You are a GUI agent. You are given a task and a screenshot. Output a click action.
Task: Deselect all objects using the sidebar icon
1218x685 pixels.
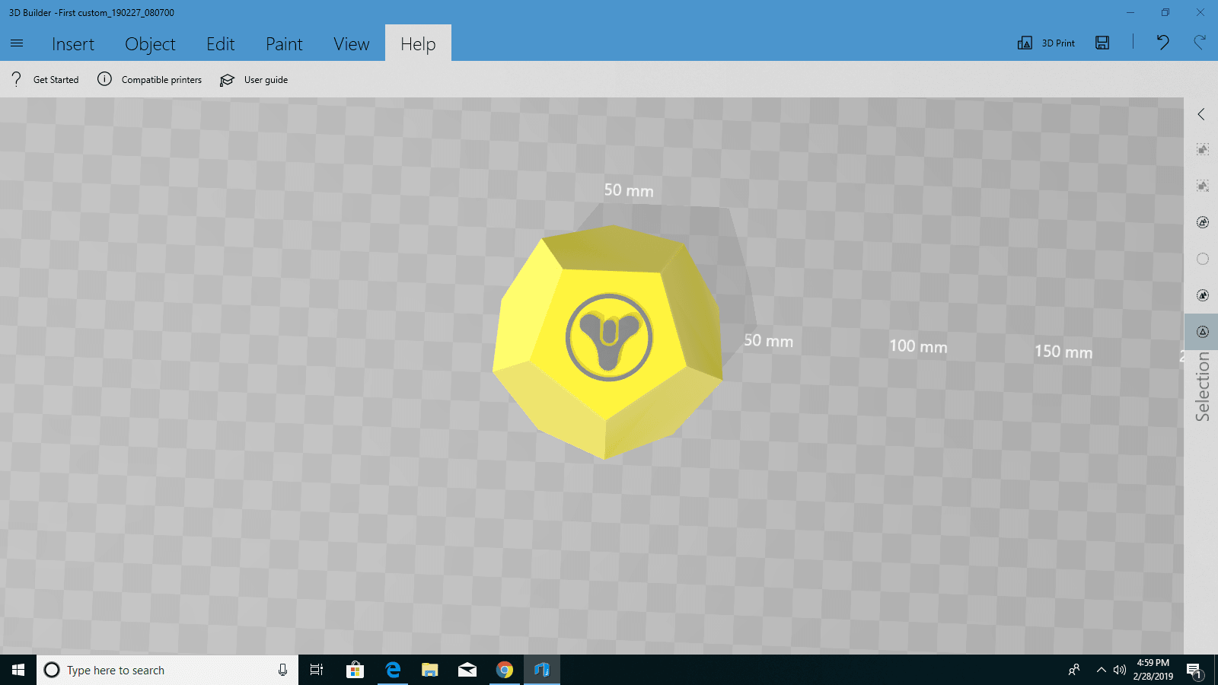coord(1202,185)
